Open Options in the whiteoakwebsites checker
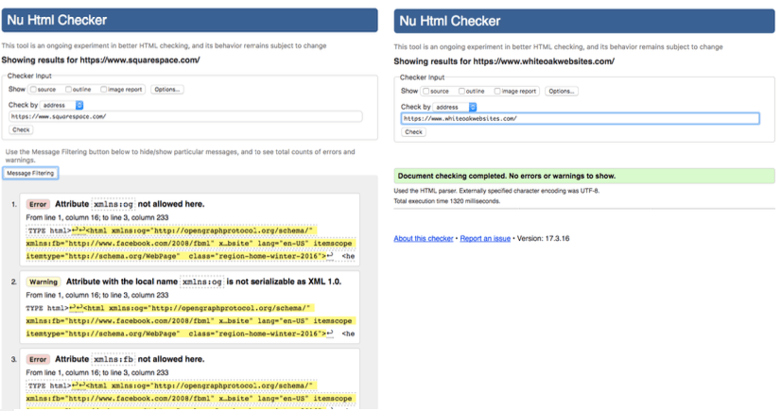The width and height of the screenshot is (781, 411). point(562,91)
